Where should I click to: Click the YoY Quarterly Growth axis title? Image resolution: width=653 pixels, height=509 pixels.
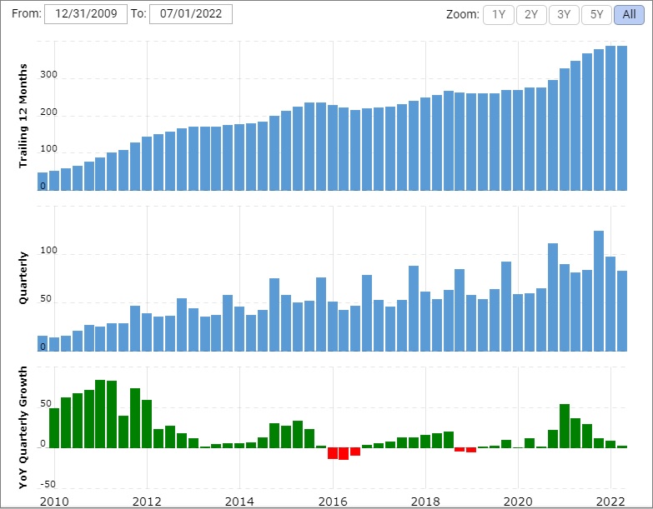23,427
